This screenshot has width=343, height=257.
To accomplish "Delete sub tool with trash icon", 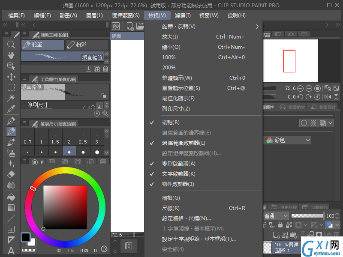I will coord(105,69).
